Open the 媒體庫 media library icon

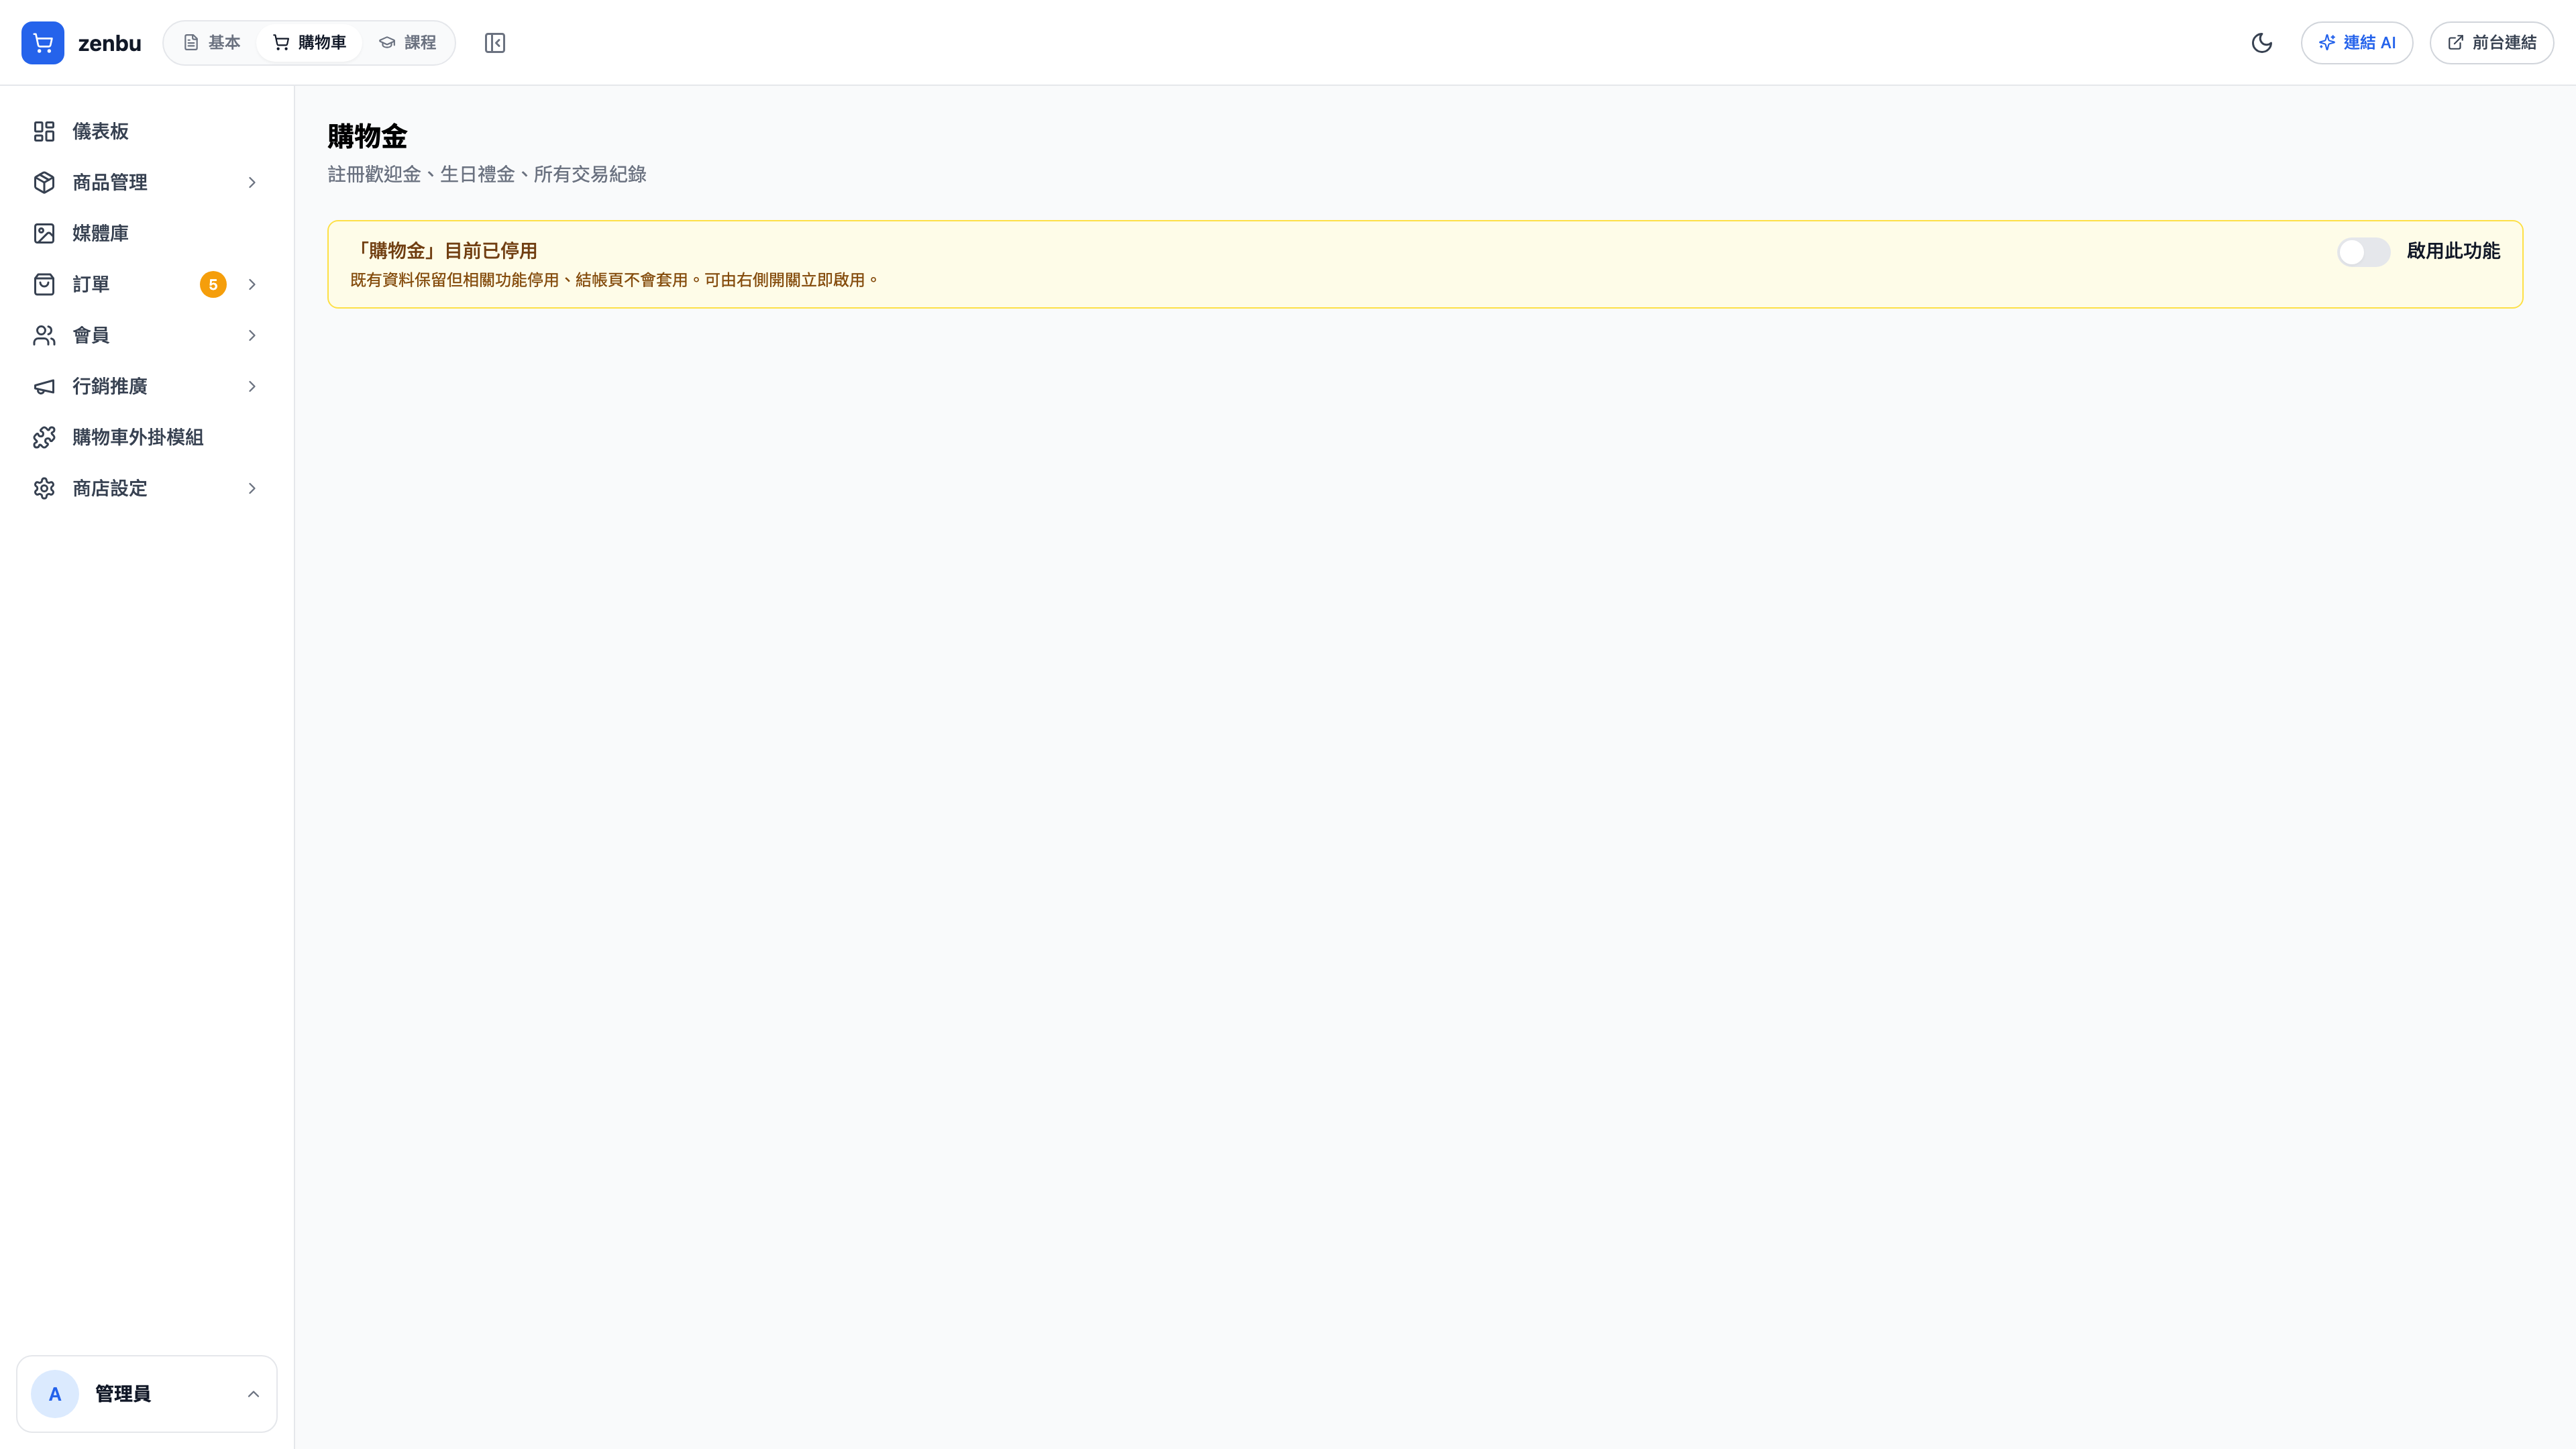tap(44, 233)
